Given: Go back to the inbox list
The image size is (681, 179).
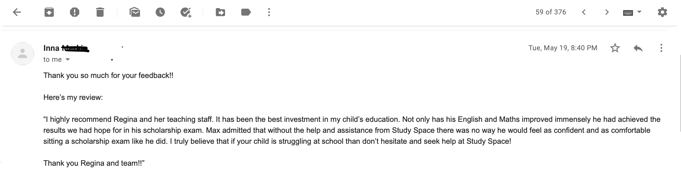Looking at the screenshot, I should click(x=17, y=12).
